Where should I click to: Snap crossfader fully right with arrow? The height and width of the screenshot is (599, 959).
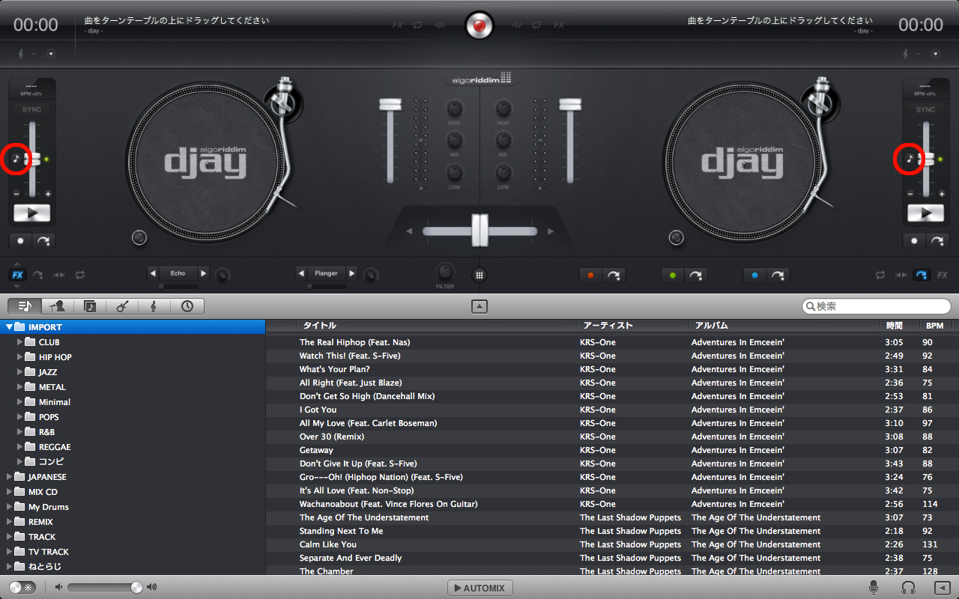(x=551, y=231)
